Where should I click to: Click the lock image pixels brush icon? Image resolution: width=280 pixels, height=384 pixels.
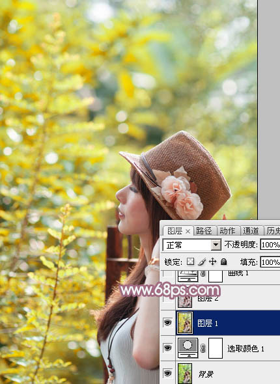202,262
